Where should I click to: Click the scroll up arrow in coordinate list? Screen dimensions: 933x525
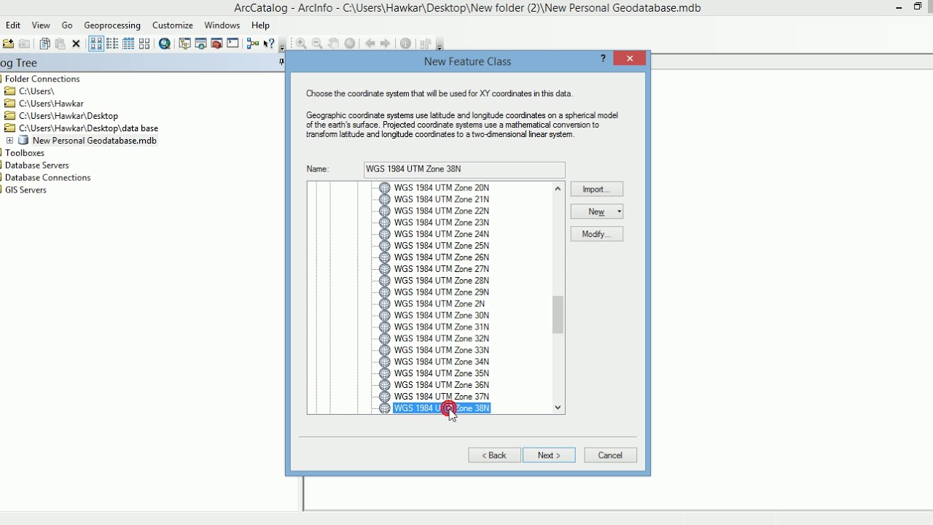pyautogui.click(x=558, y=188)
